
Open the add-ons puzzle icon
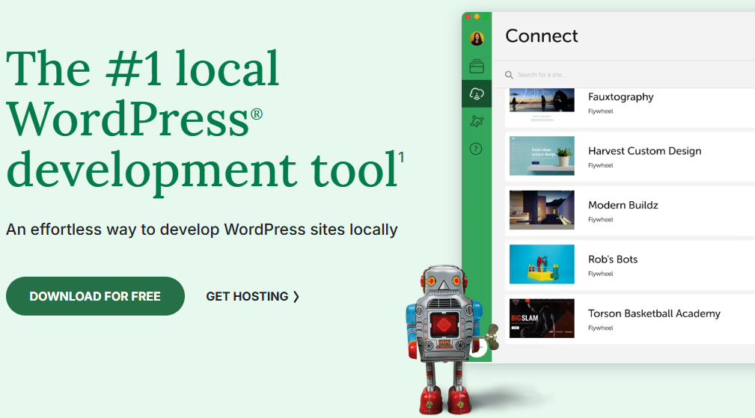(477, 121)
